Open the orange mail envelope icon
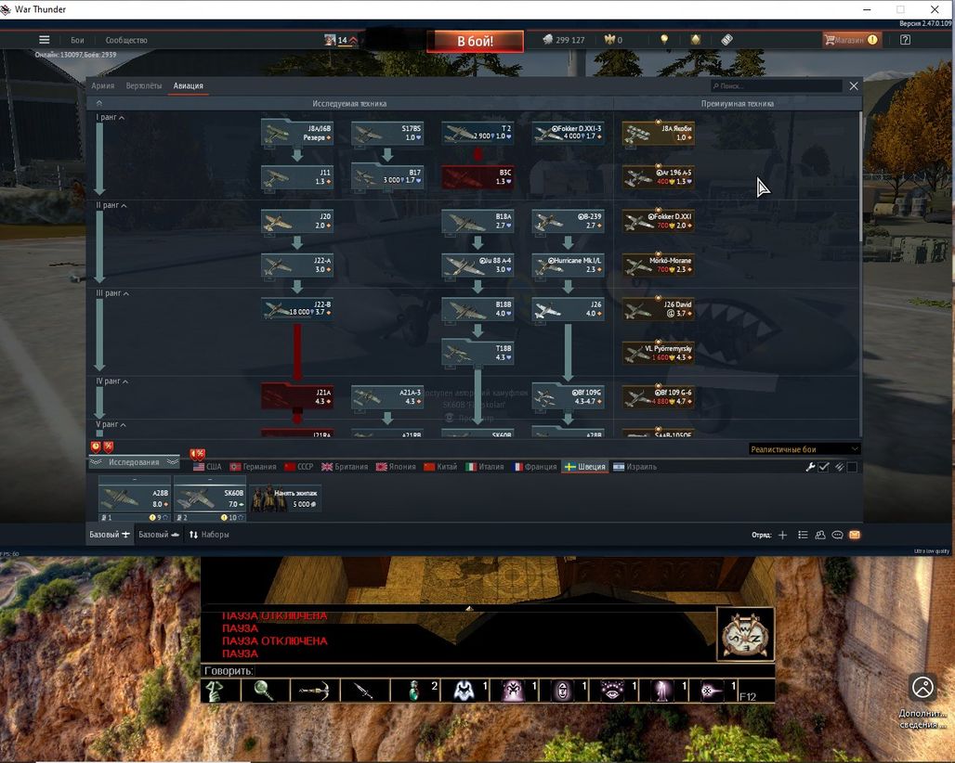The width and height of the screenshot is (955, 763). (855, 535)
